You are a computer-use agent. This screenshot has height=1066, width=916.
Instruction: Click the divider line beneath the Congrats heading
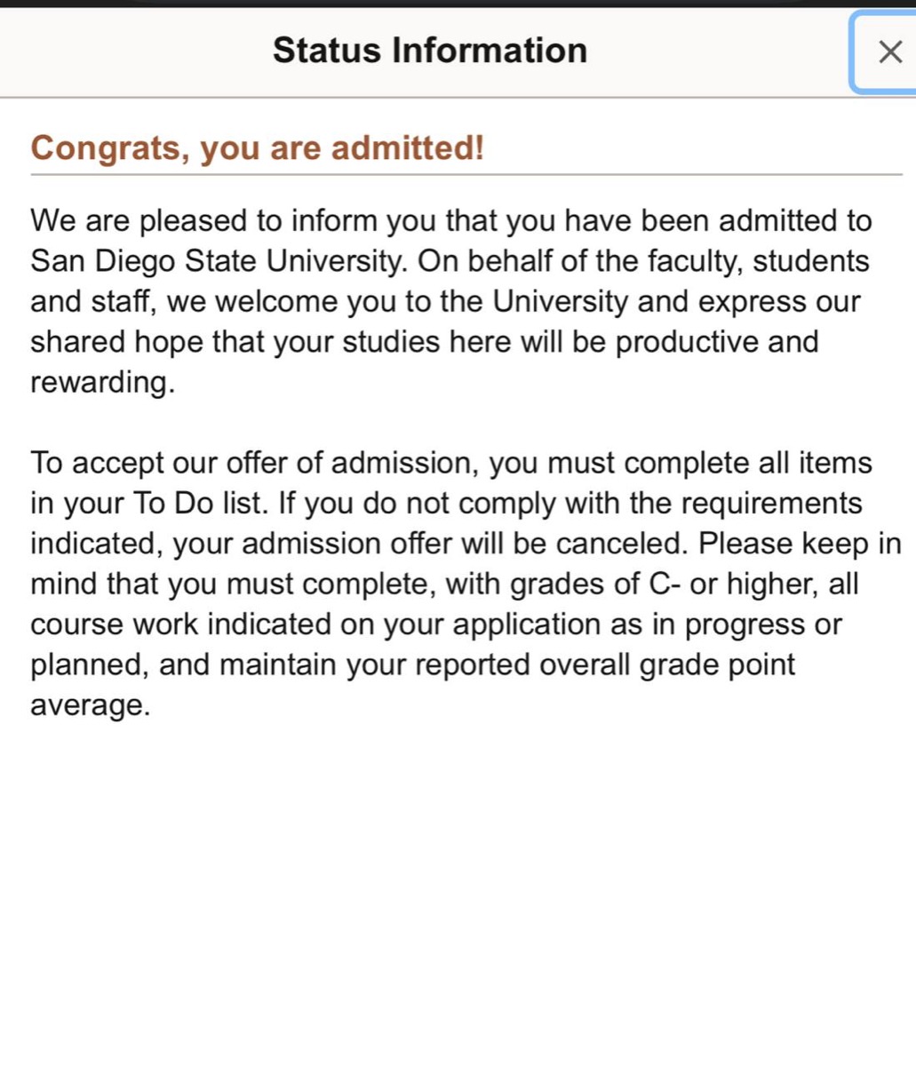pos(466,175)
